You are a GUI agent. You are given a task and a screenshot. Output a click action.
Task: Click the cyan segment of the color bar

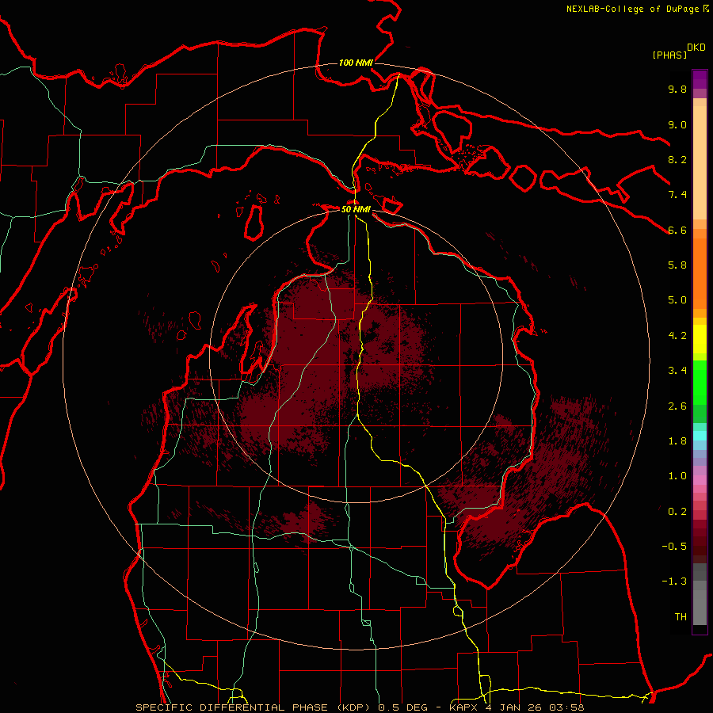700,436
